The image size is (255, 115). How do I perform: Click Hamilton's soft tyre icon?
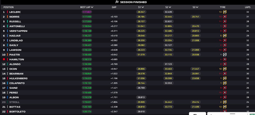coord(225,59)
